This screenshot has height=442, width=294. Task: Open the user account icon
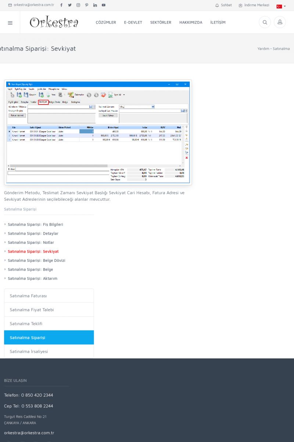click(x=280, y=22)
